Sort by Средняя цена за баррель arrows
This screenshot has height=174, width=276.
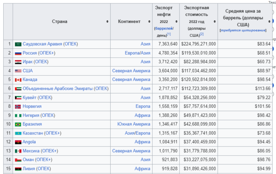(269, 21)
